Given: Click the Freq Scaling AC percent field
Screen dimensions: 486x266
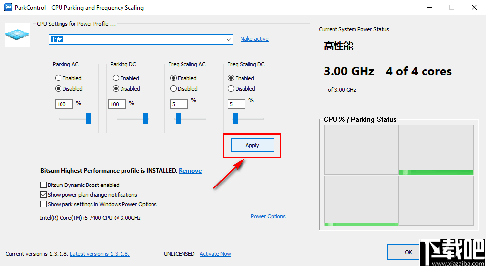Looking at the screenshot, I should pos(179,104).
